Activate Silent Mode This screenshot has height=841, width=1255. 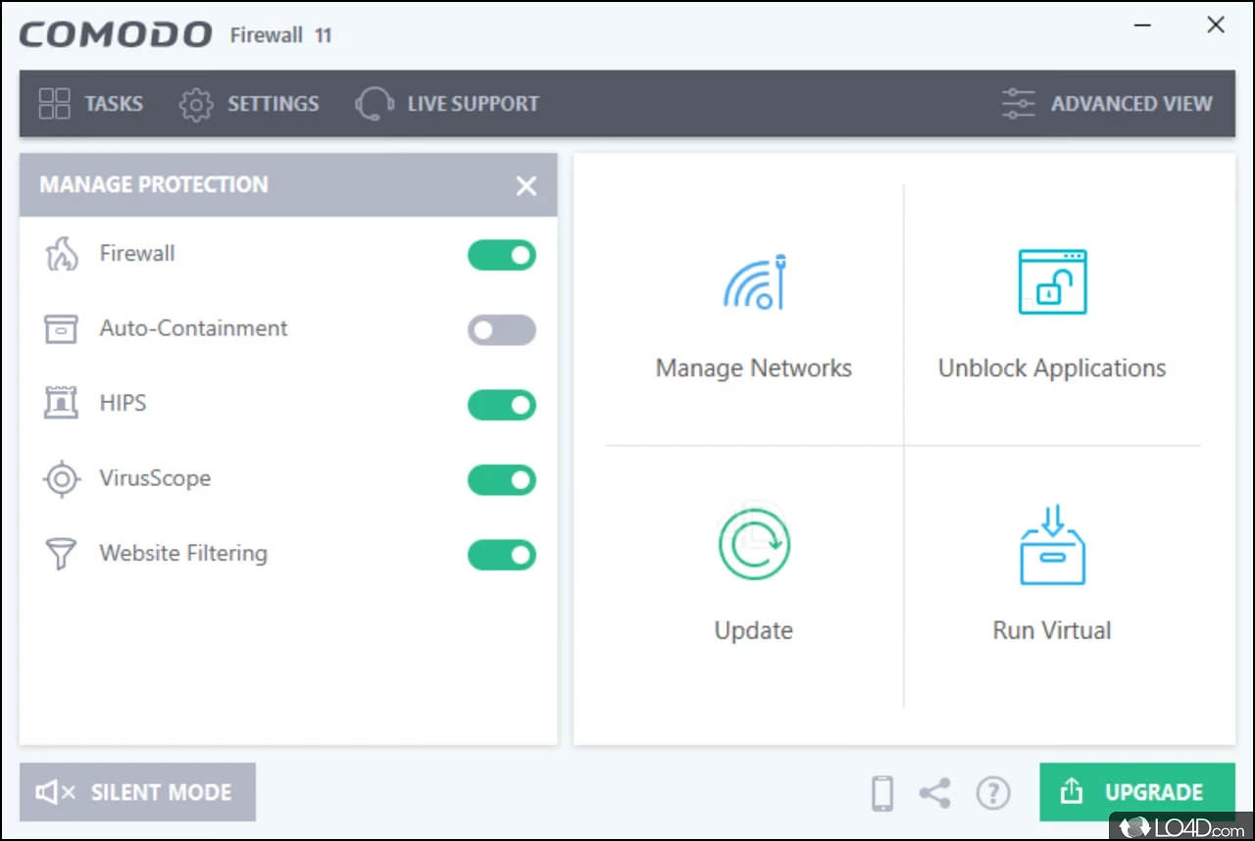[x=136, y=791]
